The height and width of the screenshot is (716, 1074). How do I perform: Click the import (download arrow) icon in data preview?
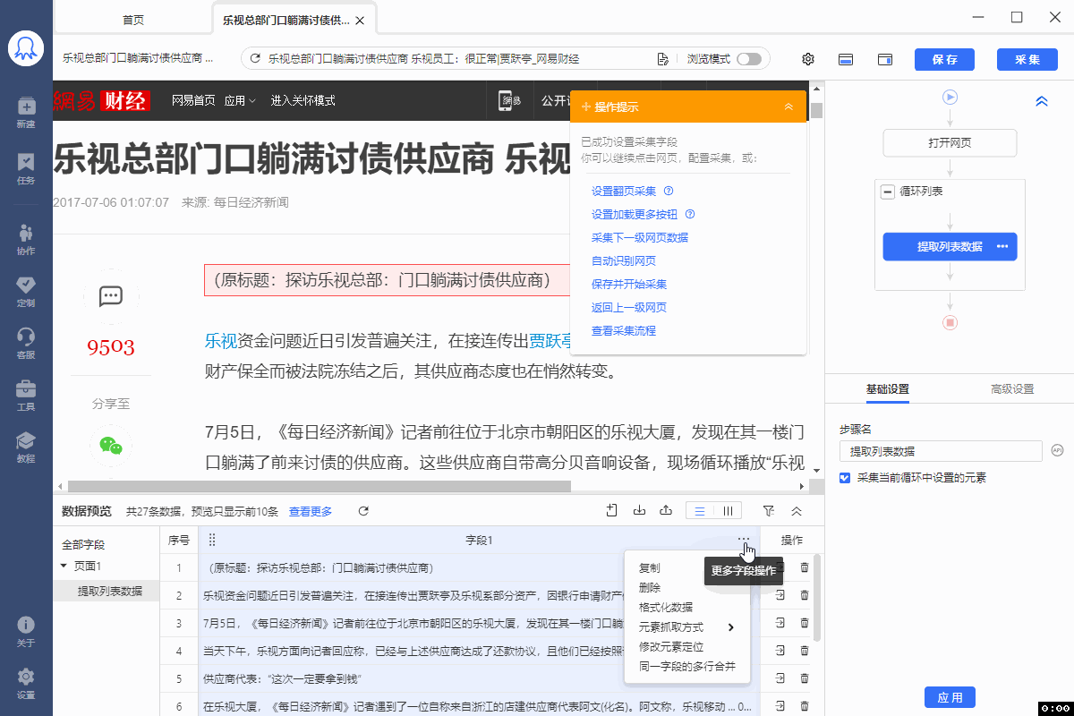[x=639, y=511]
